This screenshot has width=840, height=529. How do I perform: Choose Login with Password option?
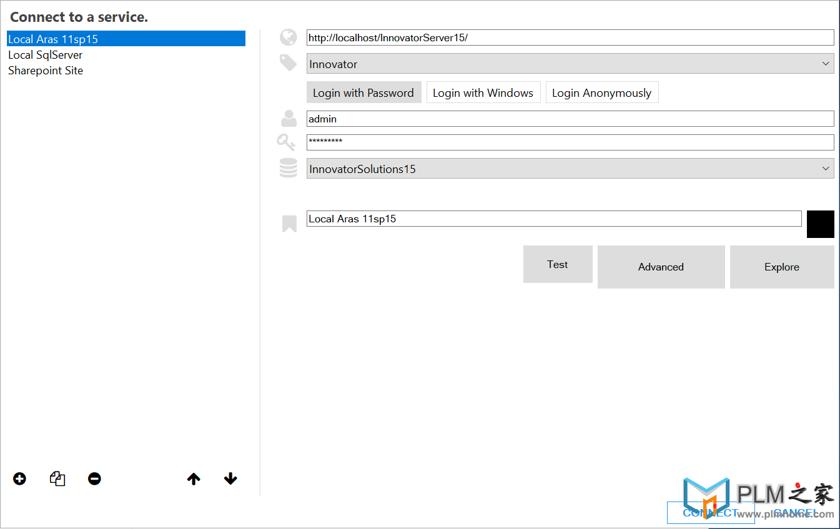pyautogui.click(x=363, y=92)
